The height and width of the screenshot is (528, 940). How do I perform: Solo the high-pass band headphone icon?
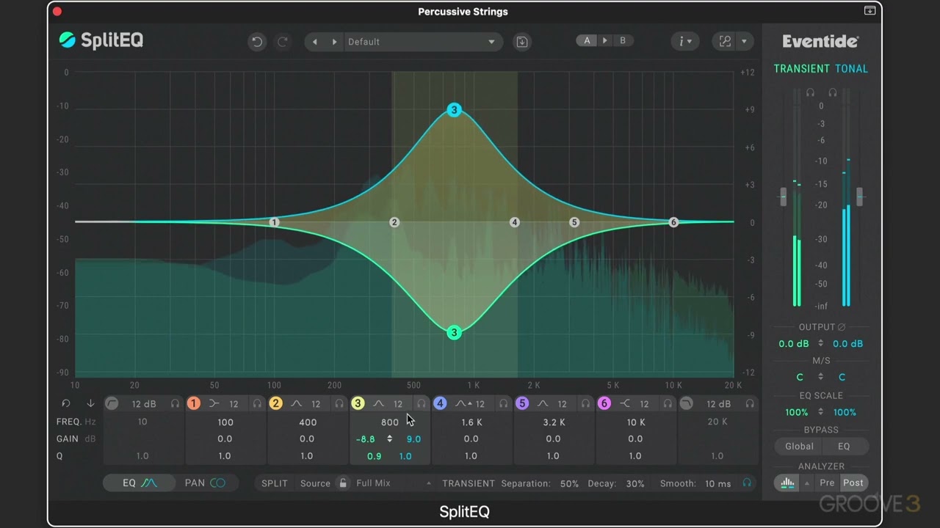pos(175,403)
